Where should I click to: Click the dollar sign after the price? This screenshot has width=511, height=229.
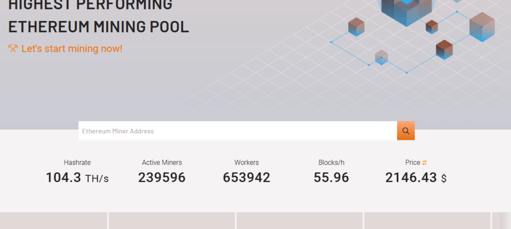click(444, 178)
